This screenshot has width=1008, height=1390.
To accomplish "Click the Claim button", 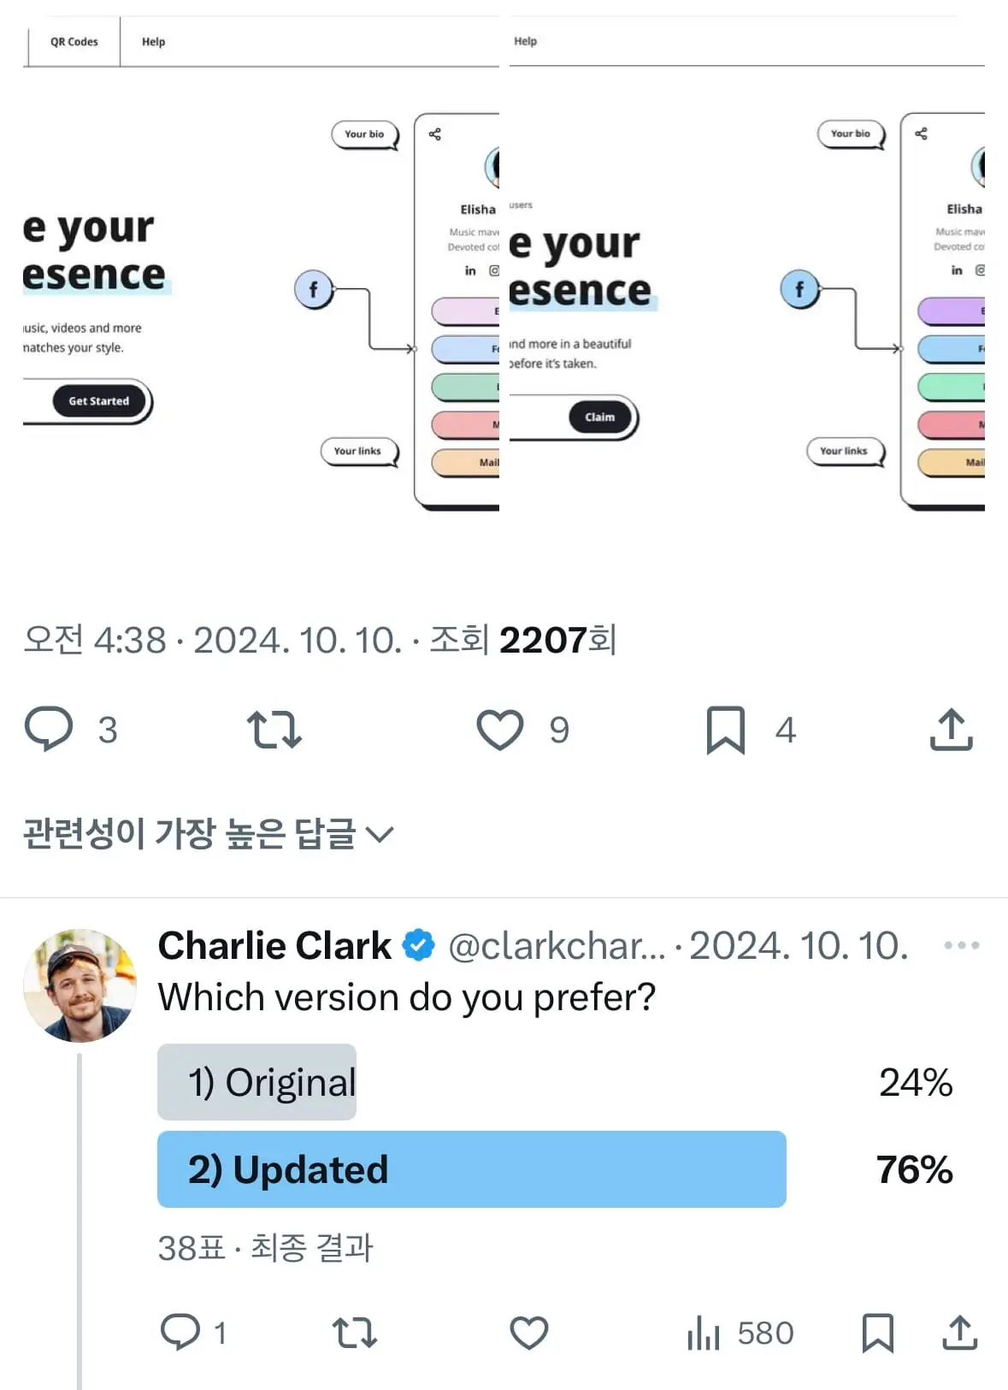I will 599,417.
